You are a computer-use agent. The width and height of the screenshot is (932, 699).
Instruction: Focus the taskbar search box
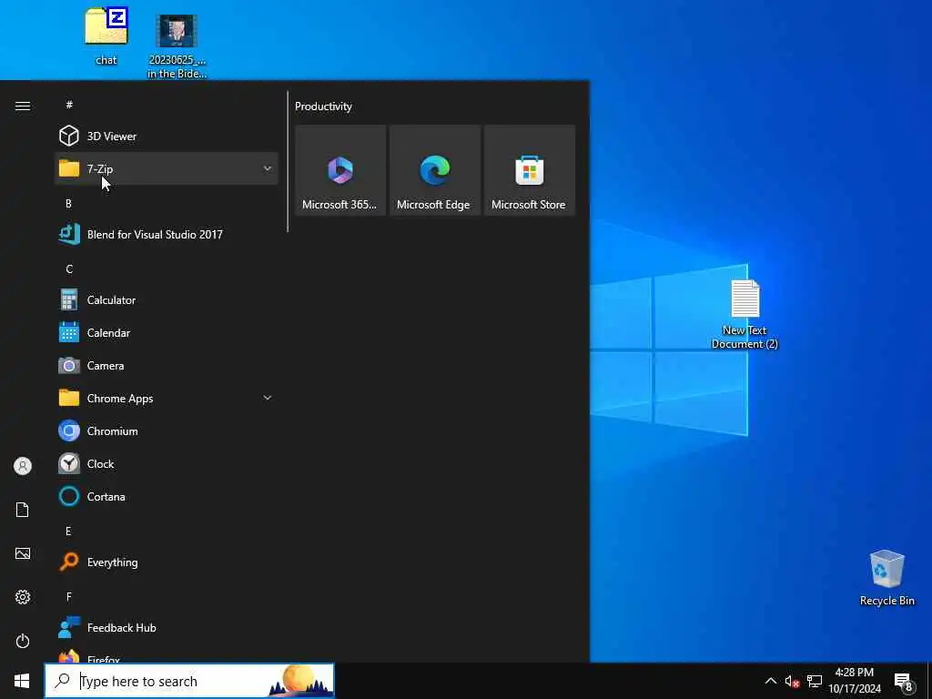[189, 681]
